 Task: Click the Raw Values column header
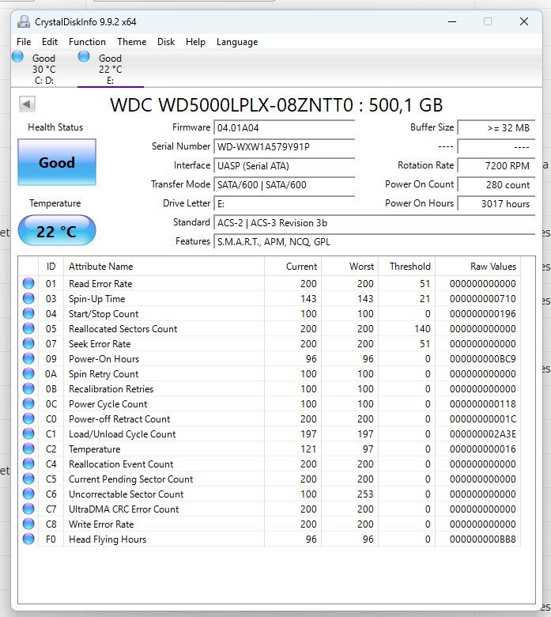pyautogui.click(x=477, y=267)
